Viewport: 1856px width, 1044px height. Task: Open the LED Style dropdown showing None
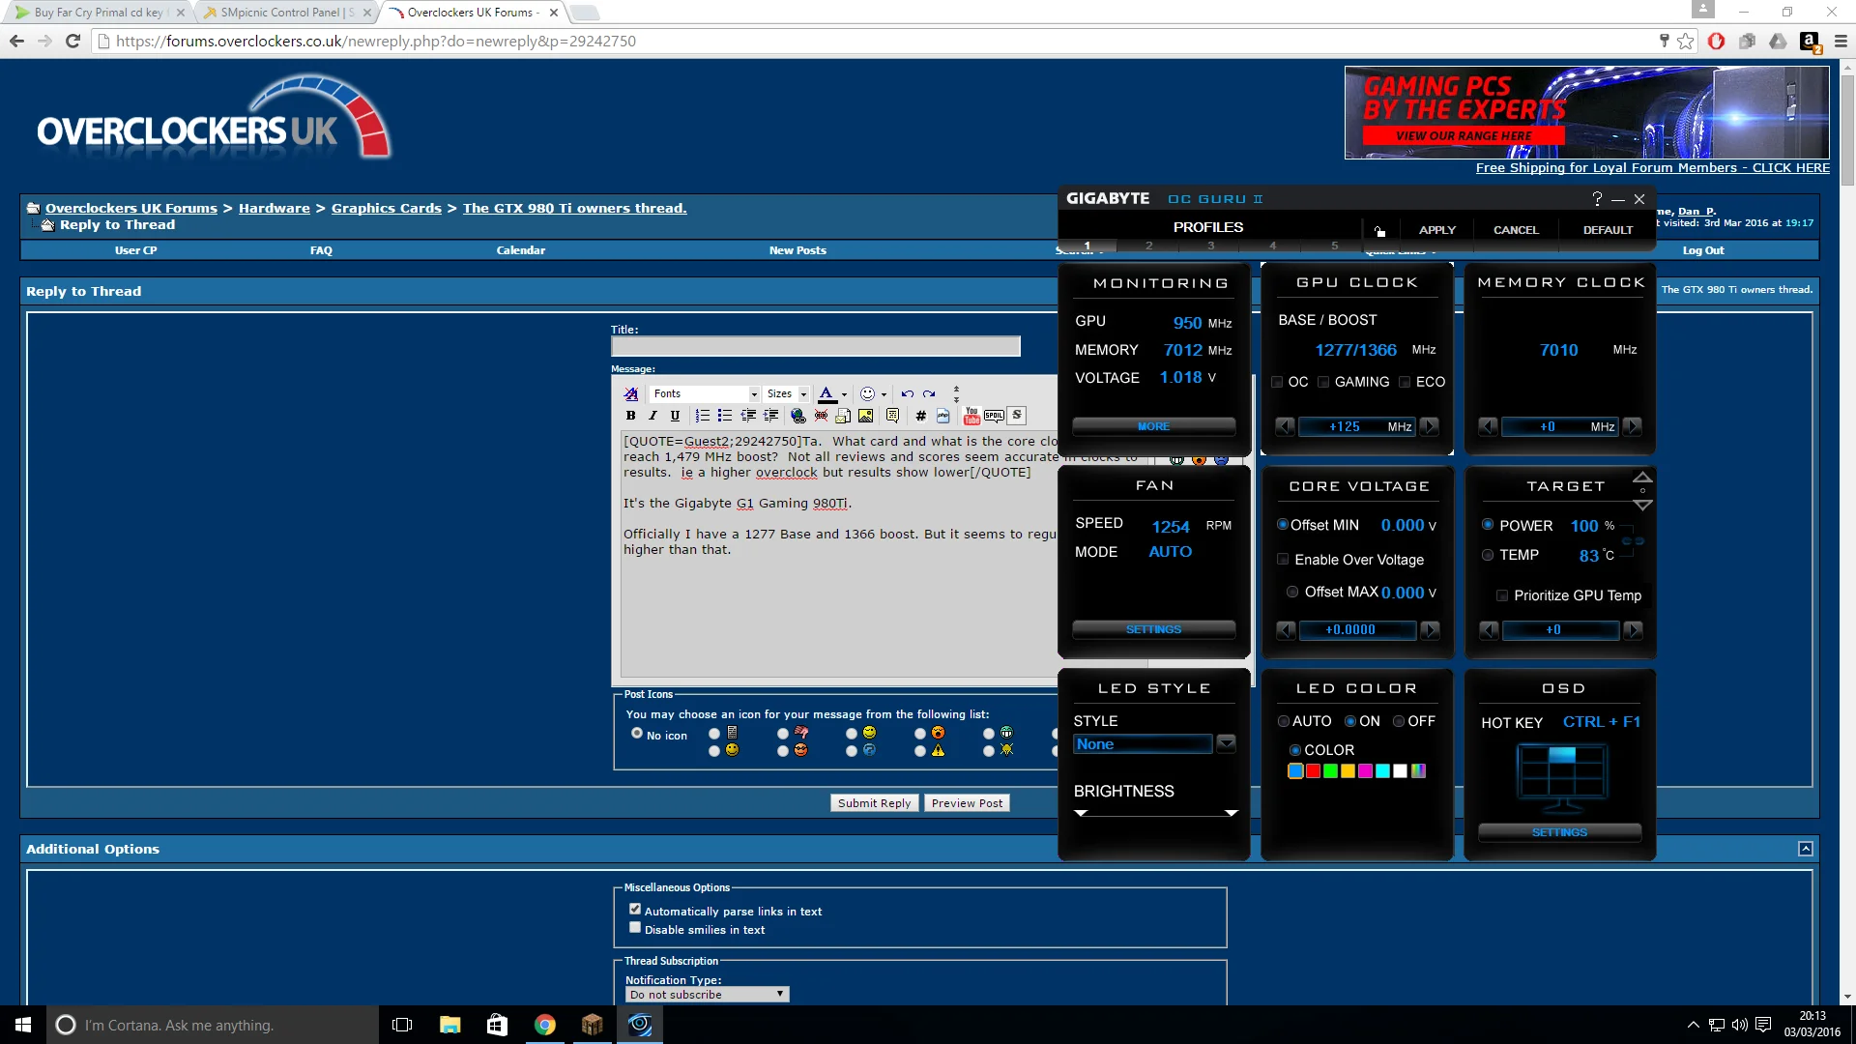click(1226, 743)
